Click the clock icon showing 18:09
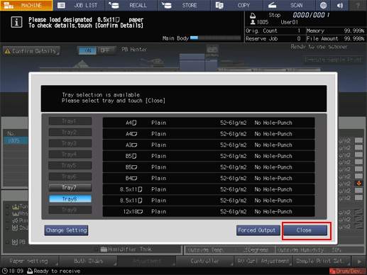 pyautogui.click(x=4, y=271)
